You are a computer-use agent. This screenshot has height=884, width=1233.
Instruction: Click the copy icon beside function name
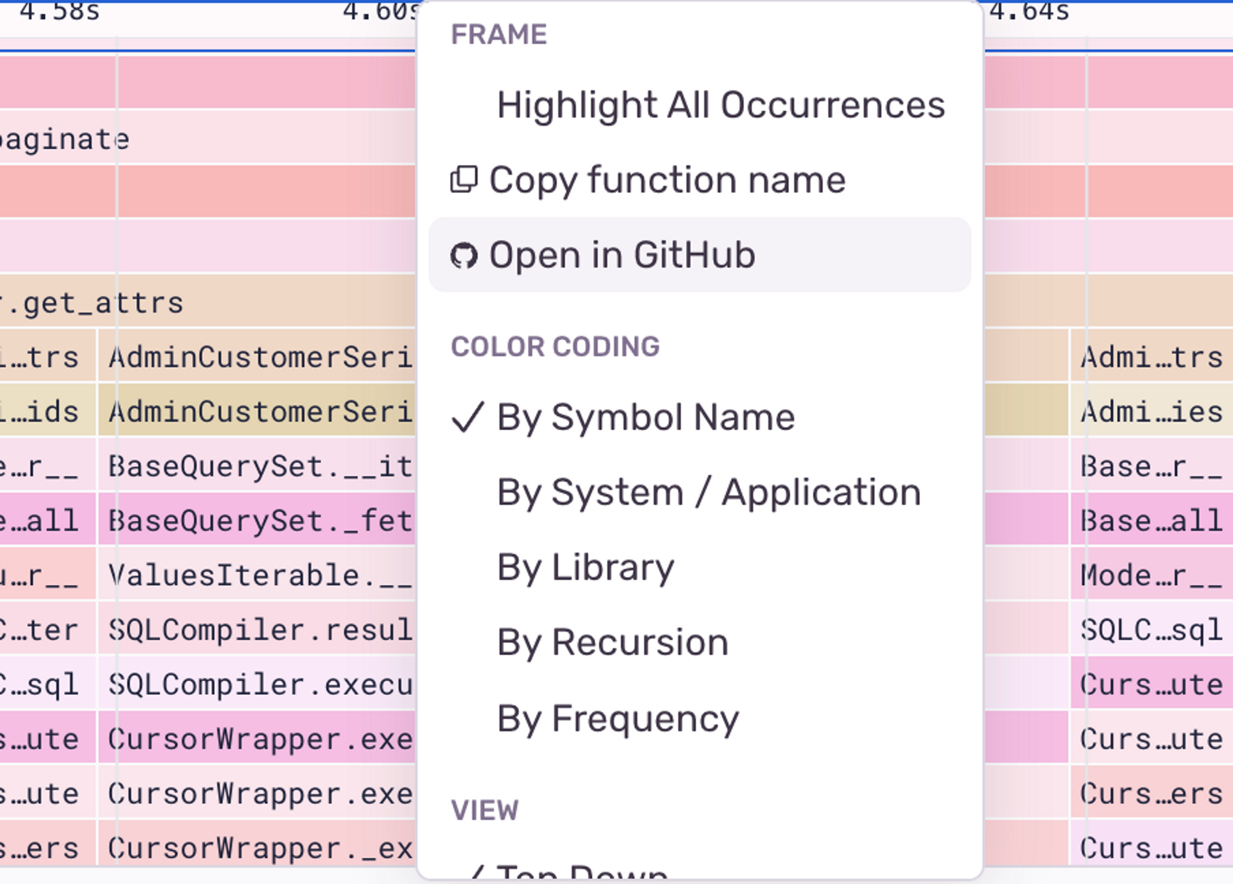click(464, 180)
